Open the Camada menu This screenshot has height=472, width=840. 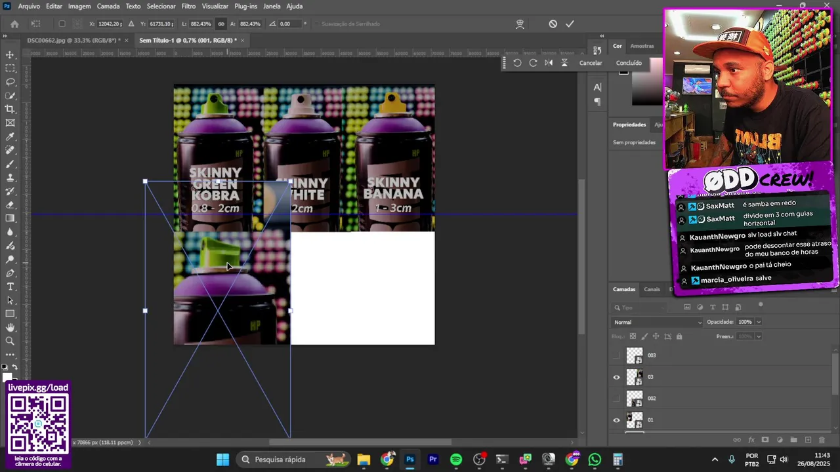point(108,6)
